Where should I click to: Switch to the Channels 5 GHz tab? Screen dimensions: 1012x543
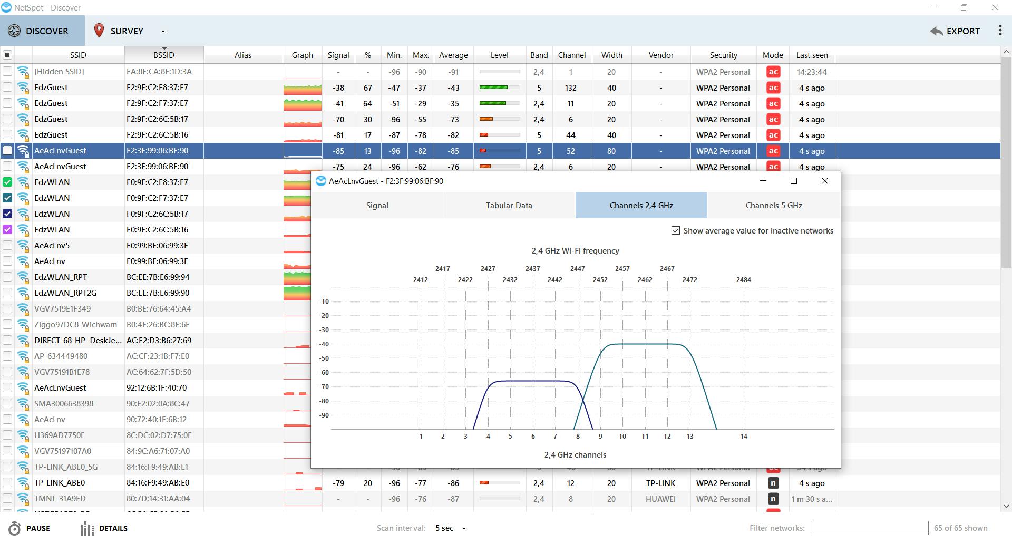click(774, 205)
